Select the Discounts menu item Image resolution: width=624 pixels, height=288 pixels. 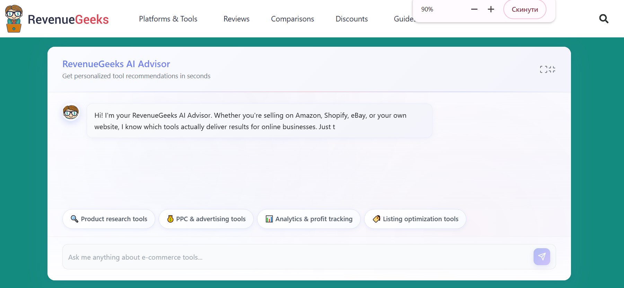[352, 19]
